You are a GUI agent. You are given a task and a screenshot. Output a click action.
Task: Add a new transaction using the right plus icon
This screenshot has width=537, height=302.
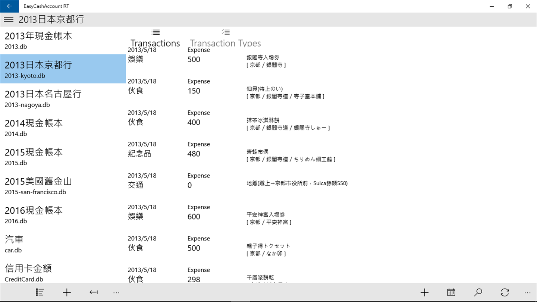(x=424, y=292)
